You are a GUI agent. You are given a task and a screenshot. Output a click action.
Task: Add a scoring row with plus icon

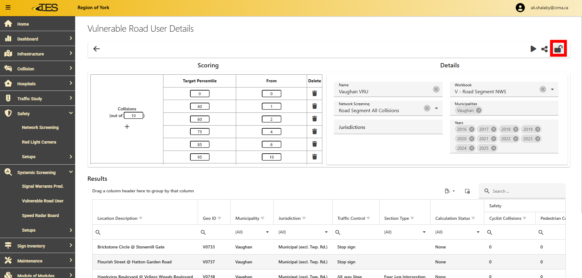[127, 127]
